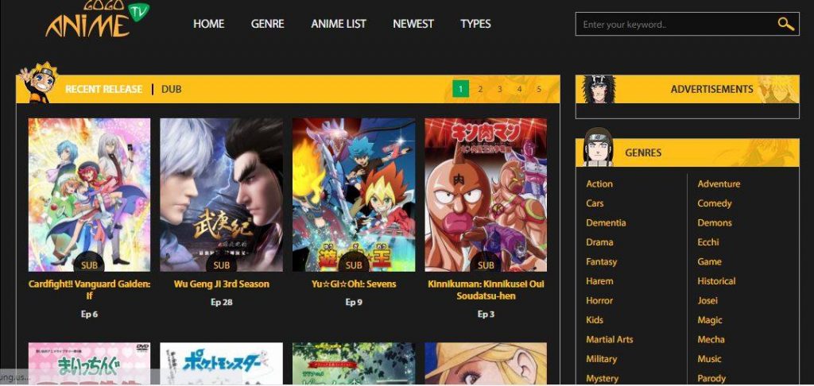Select the Kids genre
Screen dimensions: 814x386
(x=595, y=320)
